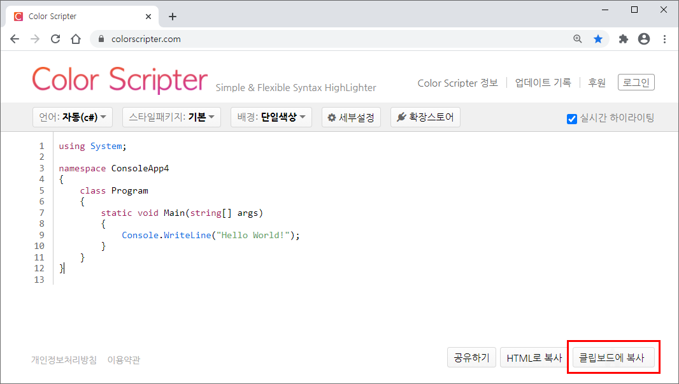Go back with the browser back arrow

pyautogui.click(x=15, y=39)
